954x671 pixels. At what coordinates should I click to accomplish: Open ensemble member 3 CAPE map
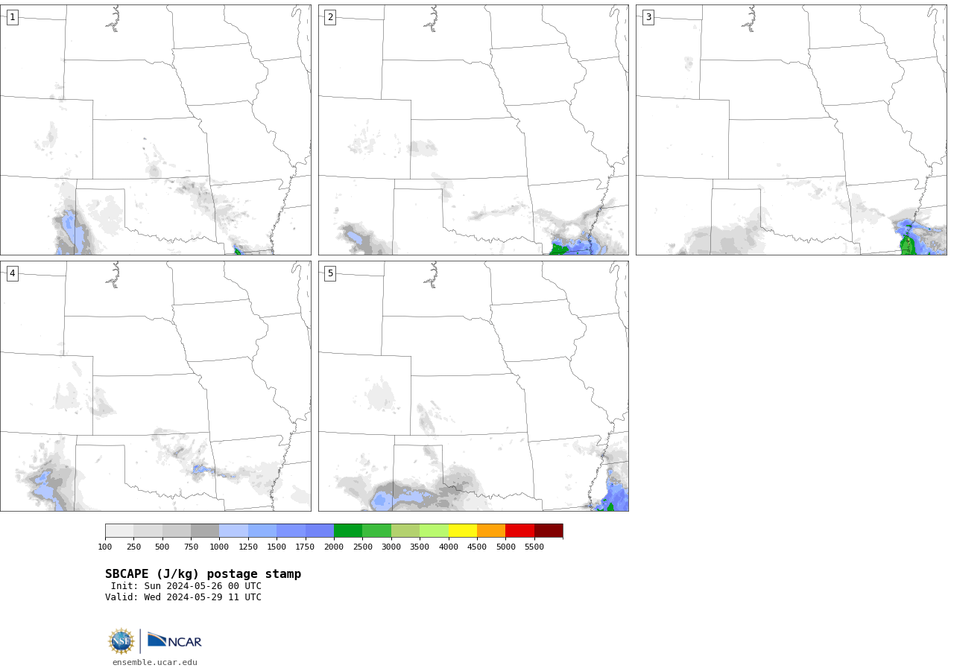pyautogui.click(x=792, y=130)
